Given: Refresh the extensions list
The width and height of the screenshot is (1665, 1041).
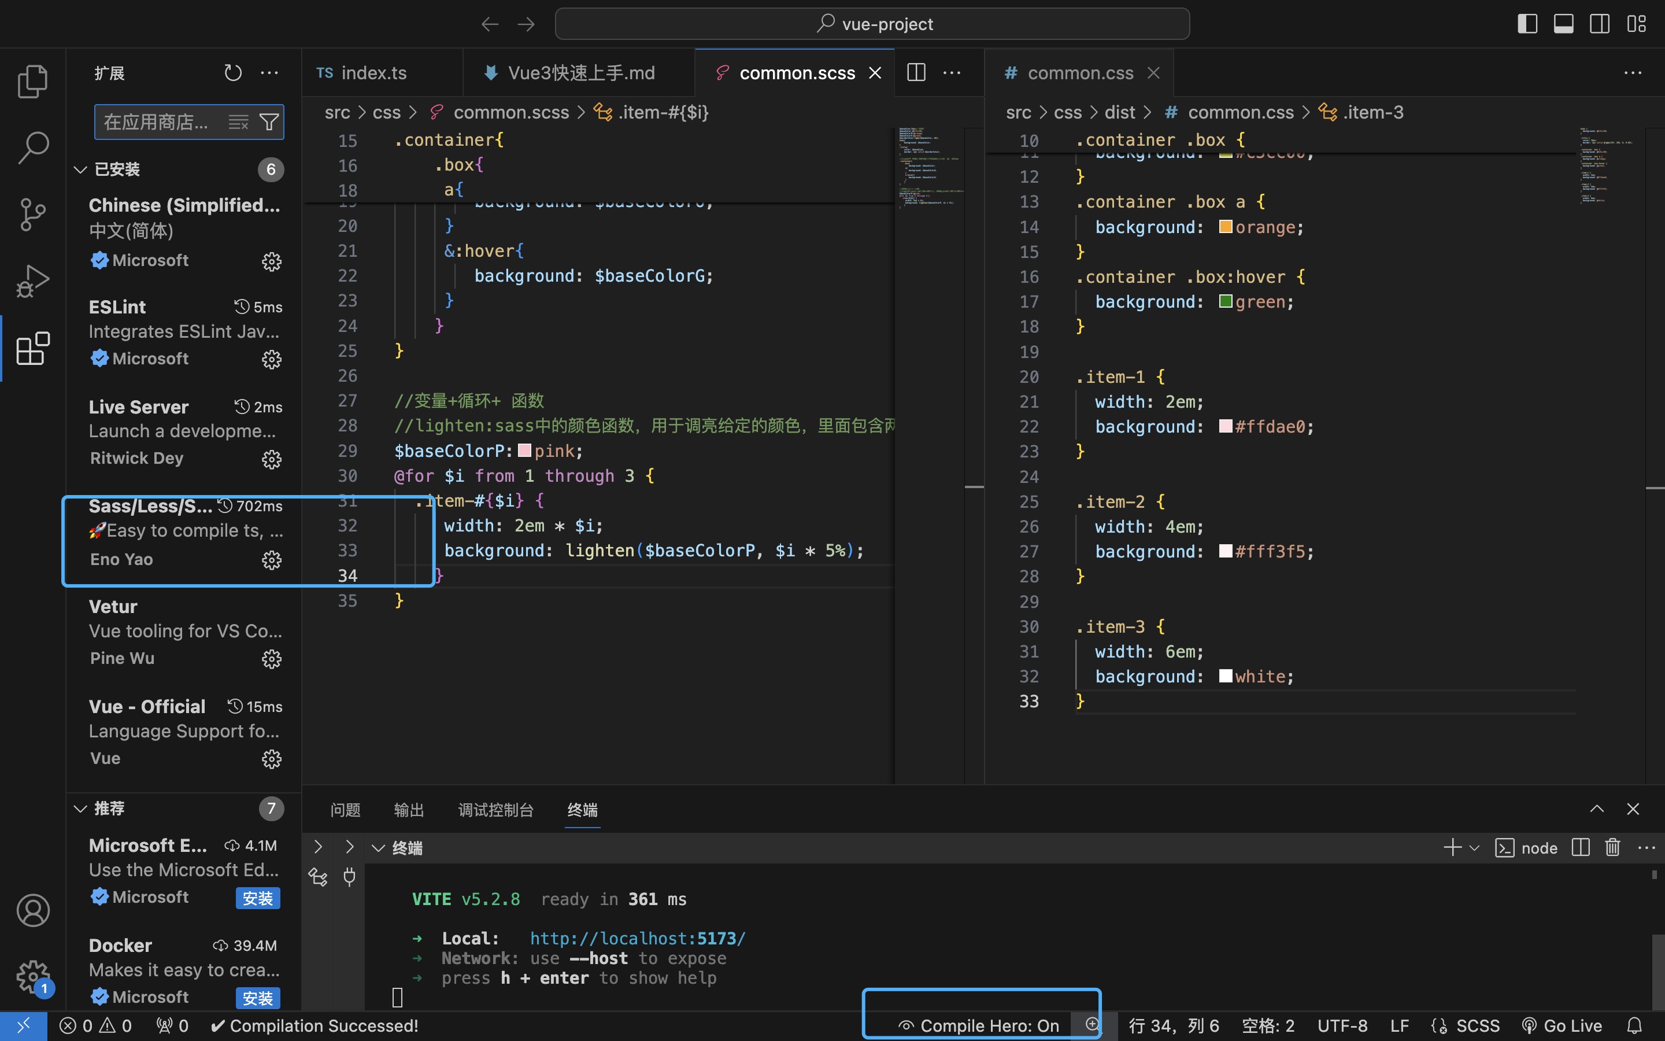Looking at the screenshot, I should (x=232, y=73).
